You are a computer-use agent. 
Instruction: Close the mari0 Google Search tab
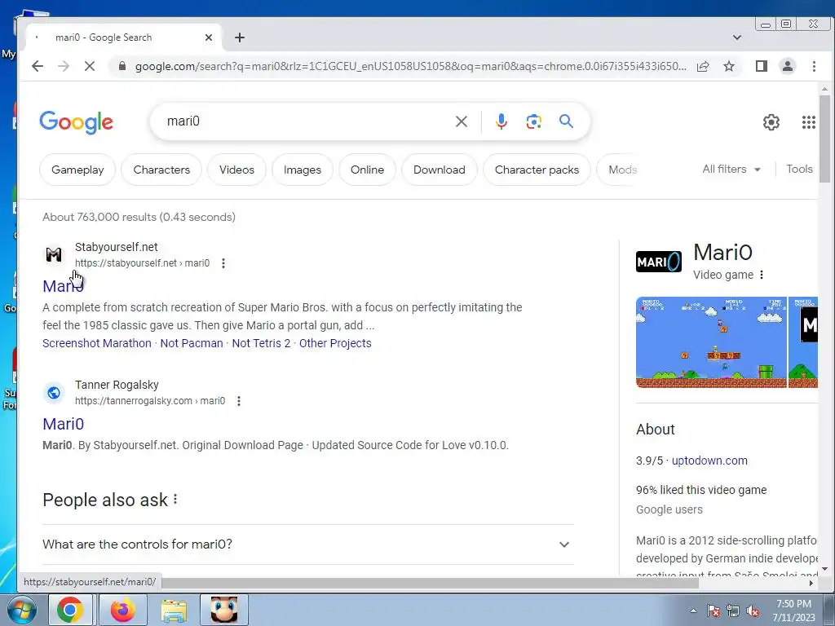209,37
